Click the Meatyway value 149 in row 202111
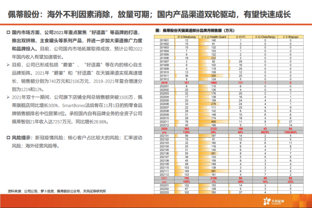The height and width of the screenshot is (208, 312). click(x=187, y=171)
